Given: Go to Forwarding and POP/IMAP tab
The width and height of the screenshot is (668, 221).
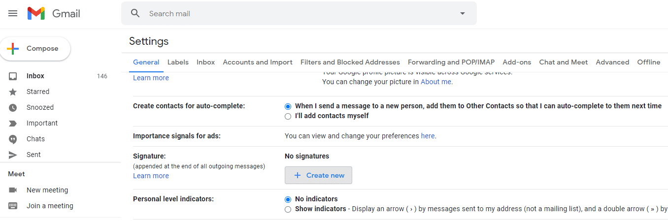Looking at the screenshot, I should point(451,63).
